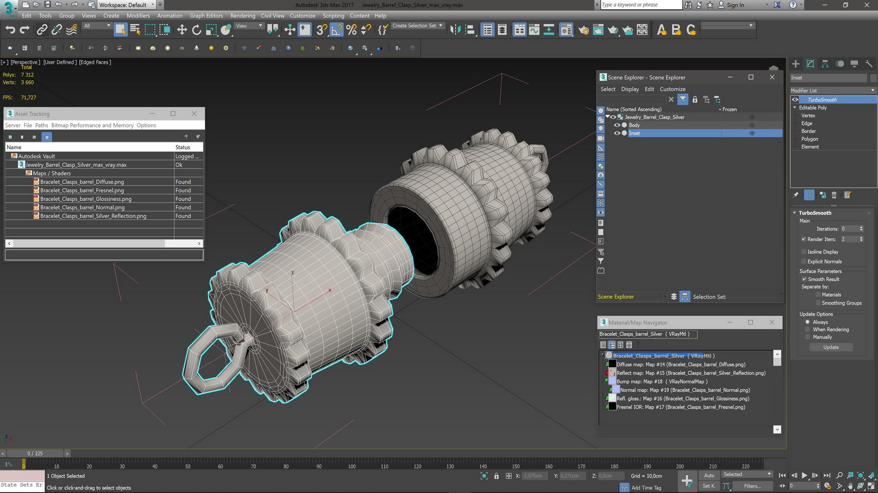The image size is (878, 493).
Task: Enable the Isoline Display checkbox
Action: click(803, 252)
